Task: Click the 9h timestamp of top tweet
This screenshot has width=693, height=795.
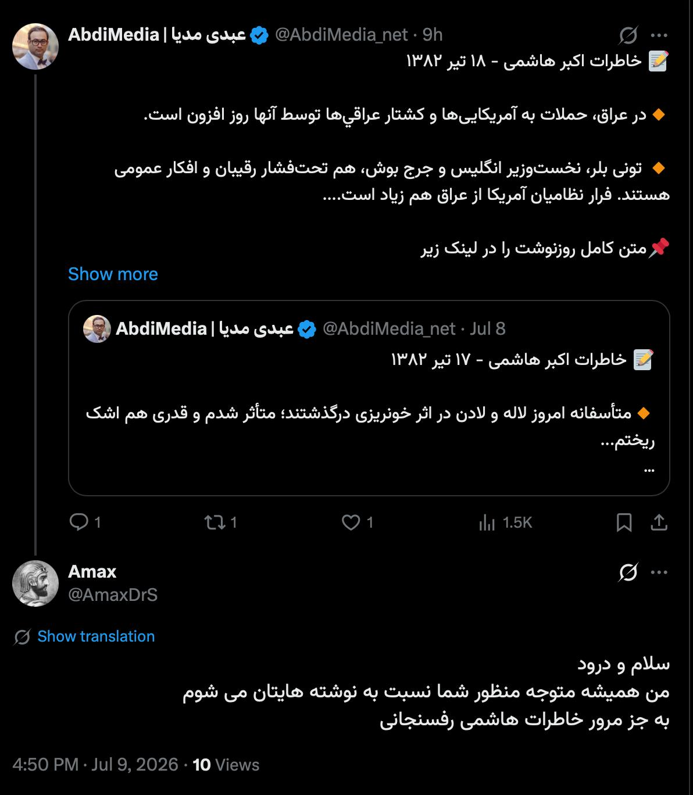Action: [433, 35]
